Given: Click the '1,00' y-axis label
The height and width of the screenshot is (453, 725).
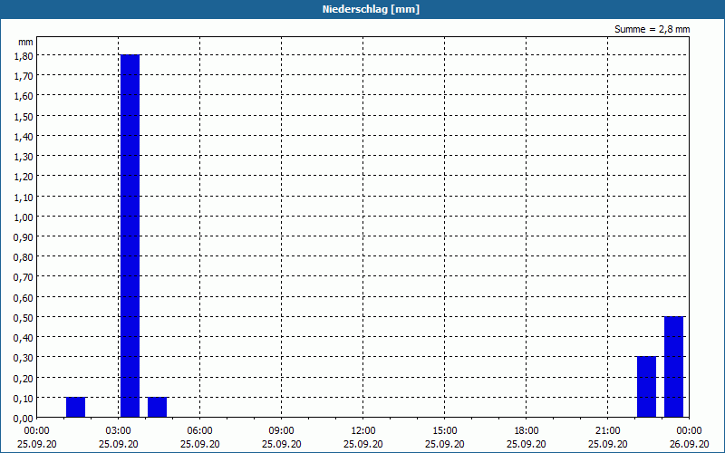Looking at the screenshot, I should point(24,217).
